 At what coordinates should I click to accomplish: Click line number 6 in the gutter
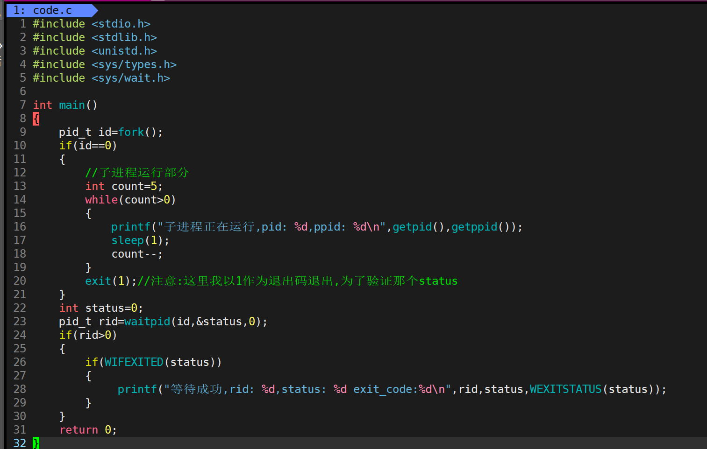(23, 91)
